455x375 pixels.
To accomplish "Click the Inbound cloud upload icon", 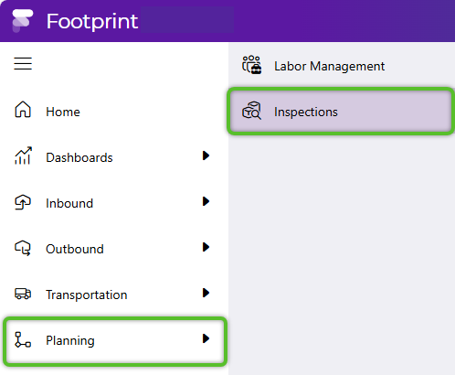I will [x=23, y=202].
